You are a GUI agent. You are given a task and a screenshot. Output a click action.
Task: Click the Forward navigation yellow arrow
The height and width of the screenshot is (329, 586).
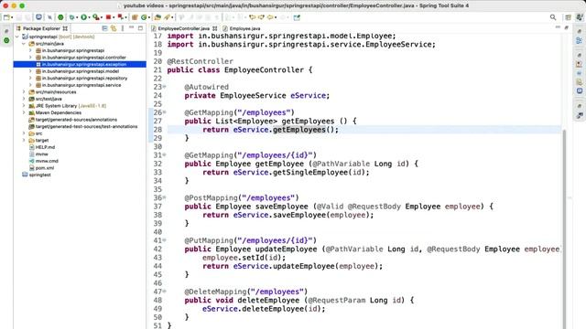(x=261, y=17)
